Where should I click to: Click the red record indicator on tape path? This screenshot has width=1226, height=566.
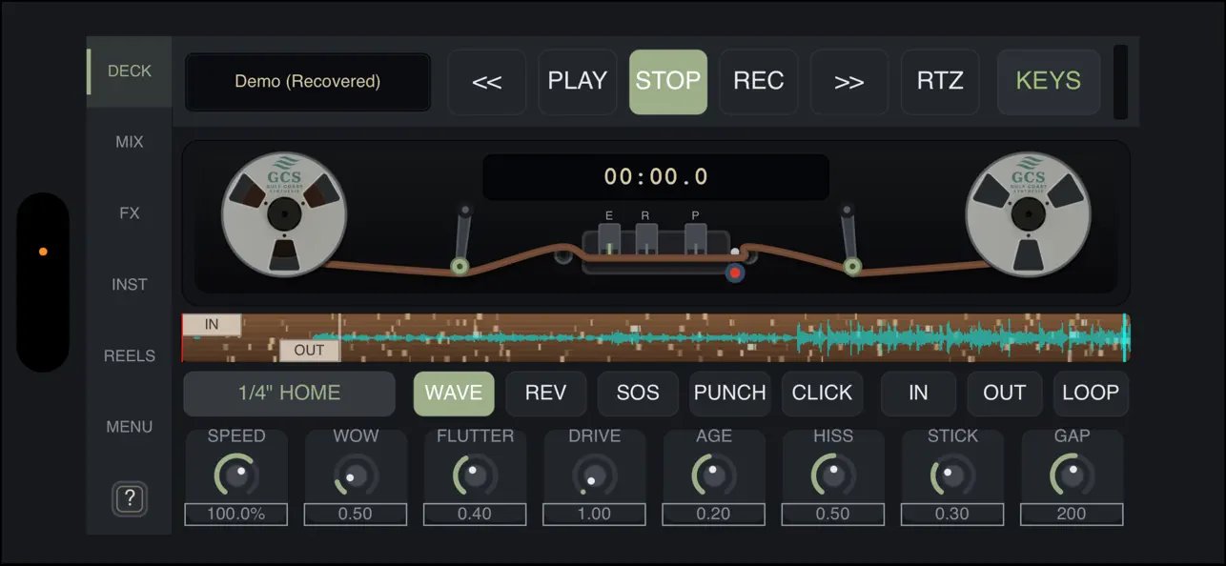[x=734, y=273]
